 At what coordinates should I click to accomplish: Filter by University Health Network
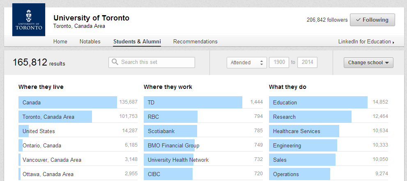(178, 160)
